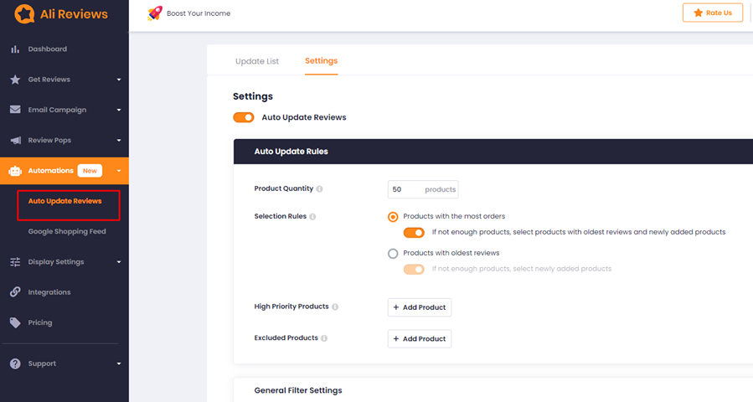This screenshot has width=753, height=402.
Task: Collapse the Automations submenu arrow
Action: pos(119,171)
